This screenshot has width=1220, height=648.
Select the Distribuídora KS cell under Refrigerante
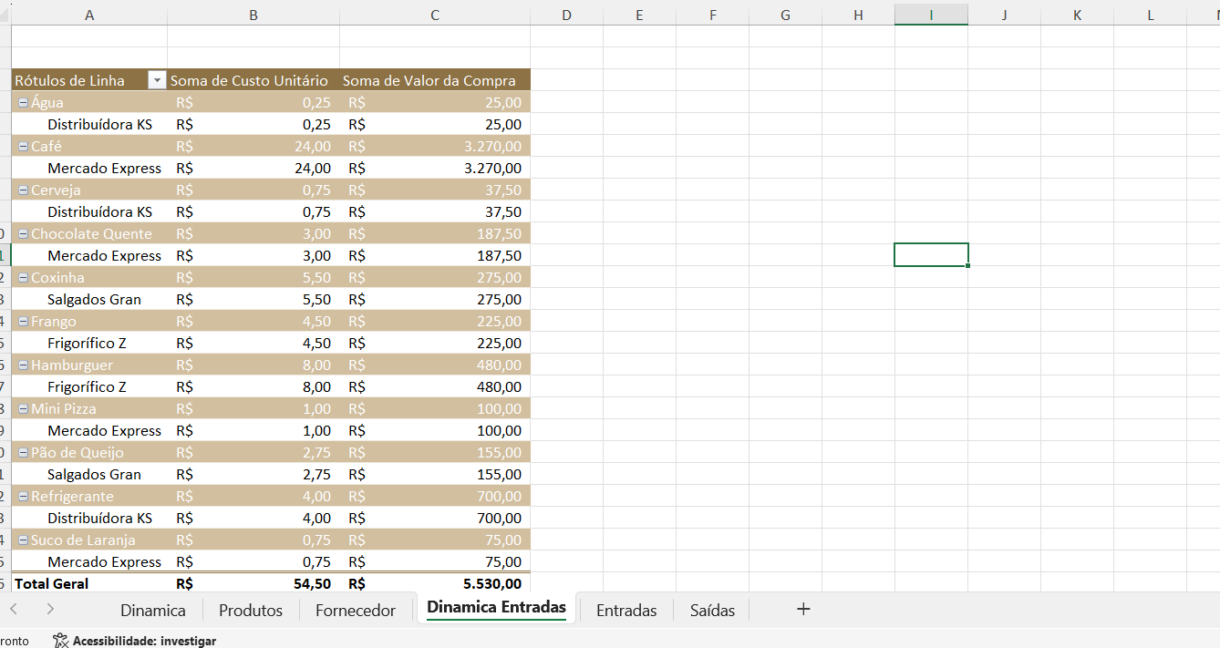89,518
